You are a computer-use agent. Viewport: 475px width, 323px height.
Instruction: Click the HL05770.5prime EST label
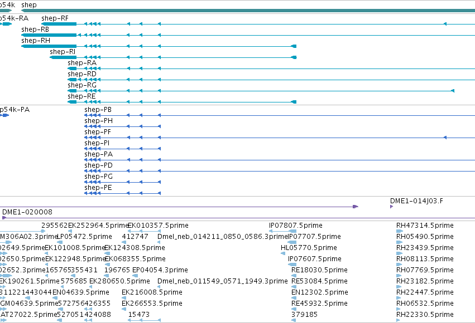coord(309,248)
